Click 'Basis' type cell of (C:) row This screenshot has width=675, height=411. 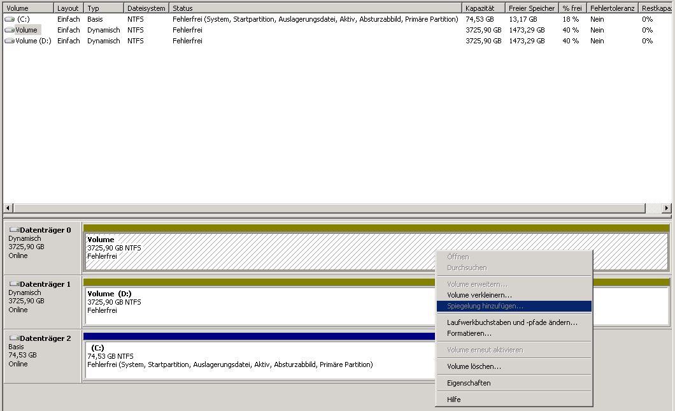click(x=95, y=19)
